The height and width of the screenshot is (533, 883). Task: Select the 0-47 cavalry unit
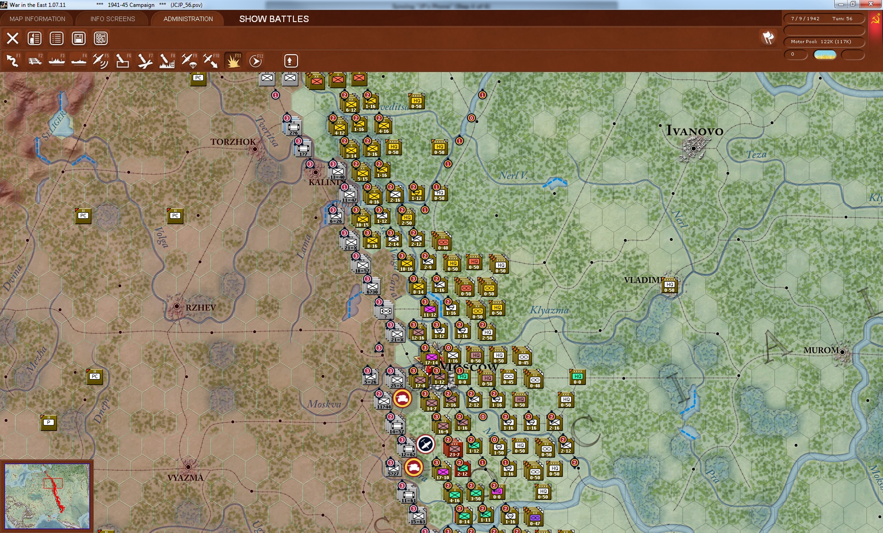[x=534, y=517]
